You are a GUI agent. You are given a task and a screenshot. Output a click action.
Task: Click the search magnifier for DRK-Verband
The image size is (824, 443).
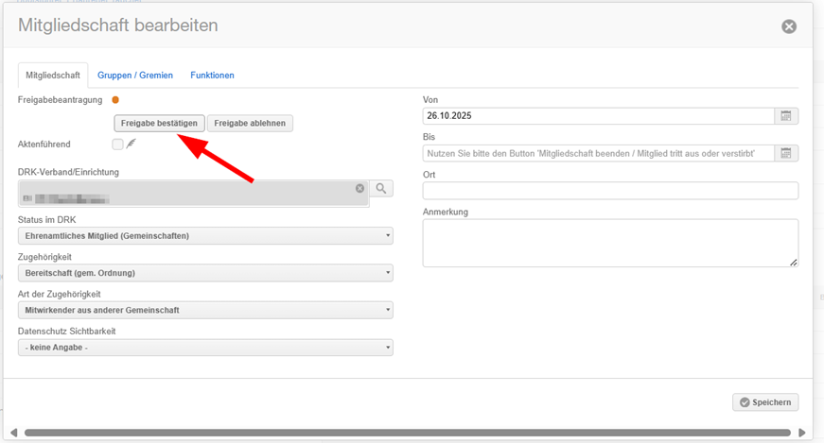381,189
